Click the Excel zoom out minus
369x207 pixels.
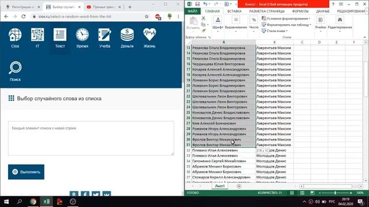(320, 193)
